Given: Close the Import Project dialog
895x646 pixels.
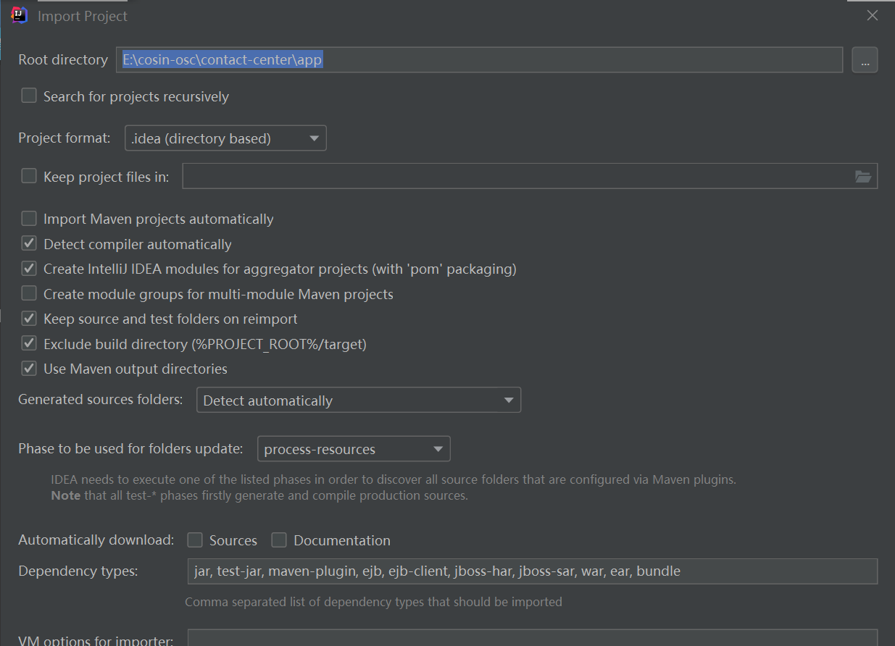Looking at the screenshot, I should (872, 14).
